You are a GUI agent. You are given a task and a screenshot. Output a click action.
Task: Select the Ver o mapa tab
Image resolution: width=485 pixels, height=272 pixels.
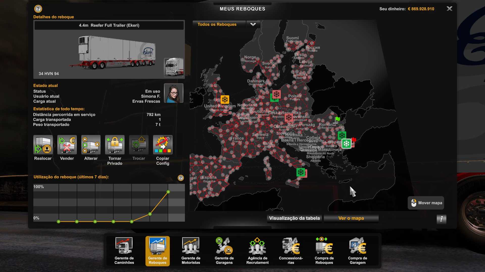coord(351,218)
